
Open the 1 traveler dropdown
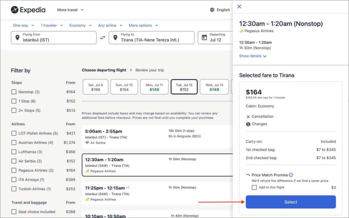coord(52,25)
